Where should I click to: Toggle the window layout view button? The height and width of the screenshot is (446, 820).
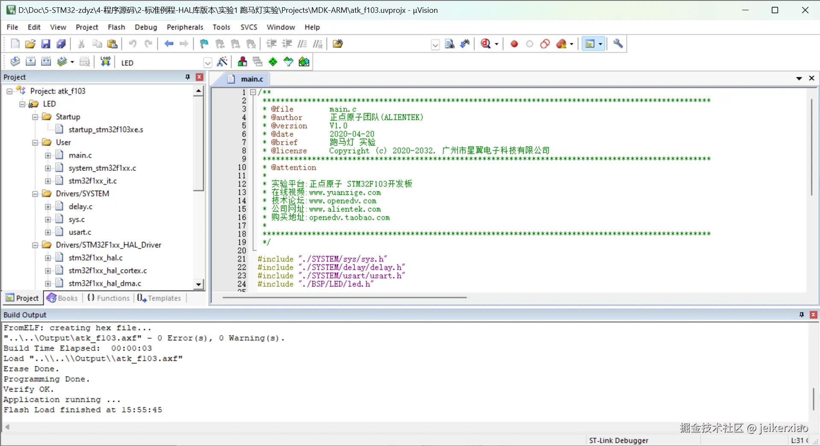590,44
